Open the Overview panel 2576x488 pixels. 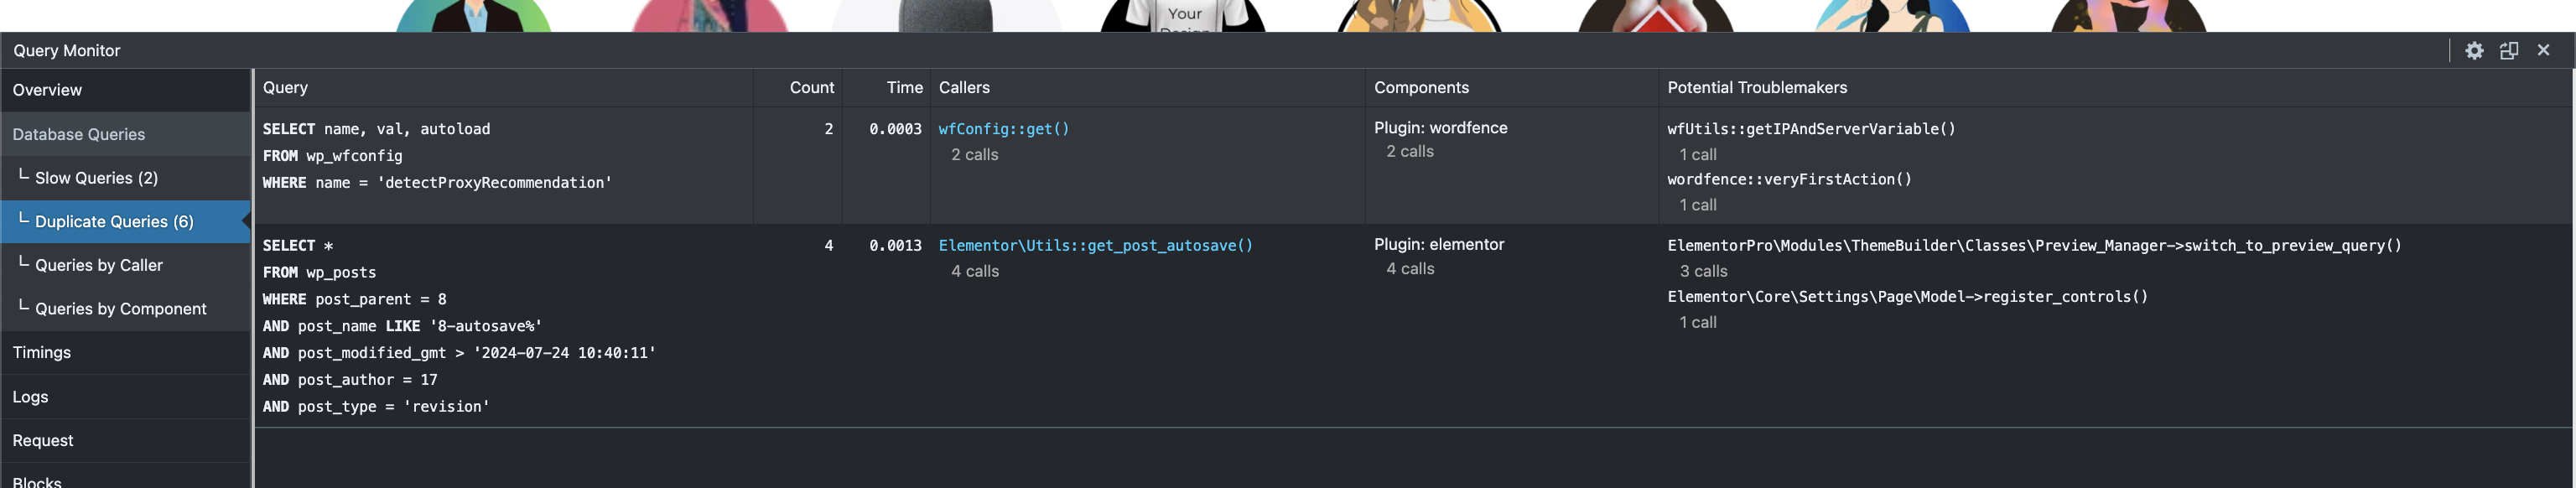click(47, 90)
